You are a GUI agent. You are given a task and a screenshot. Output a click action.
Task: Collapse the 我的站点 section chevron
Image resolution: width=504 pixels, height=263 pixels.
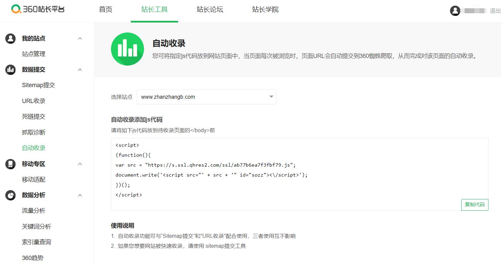80,38
